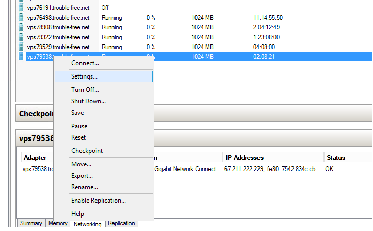
Task: Click Running state of vps76498
Action: (x=112, y=18)
